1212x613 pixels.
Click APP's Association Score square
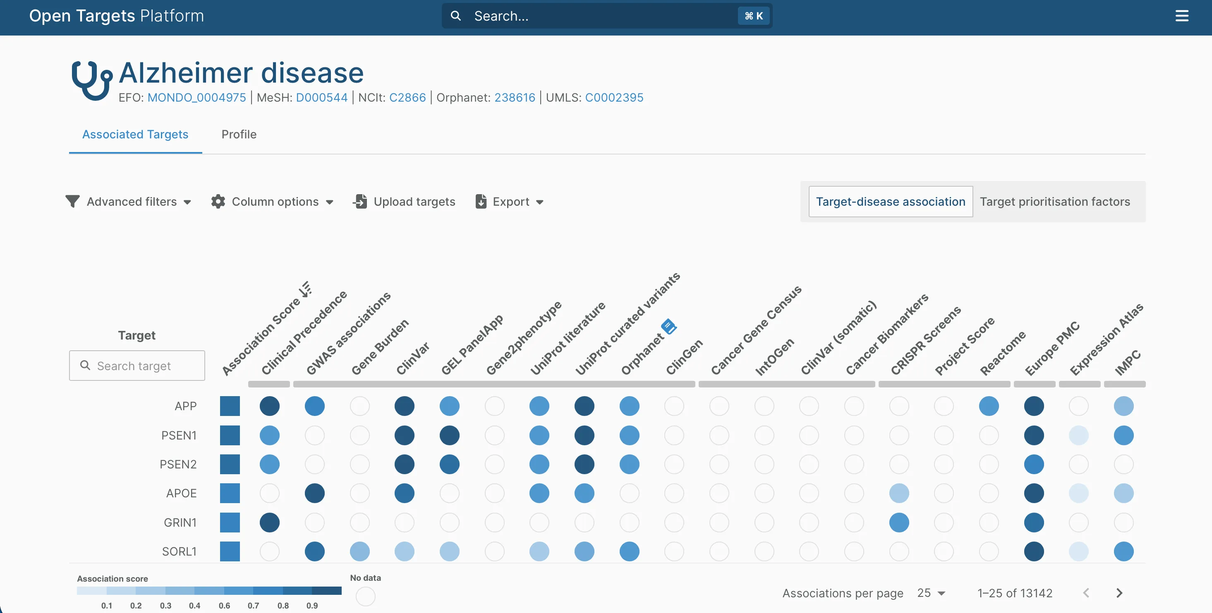coord(230,406)
